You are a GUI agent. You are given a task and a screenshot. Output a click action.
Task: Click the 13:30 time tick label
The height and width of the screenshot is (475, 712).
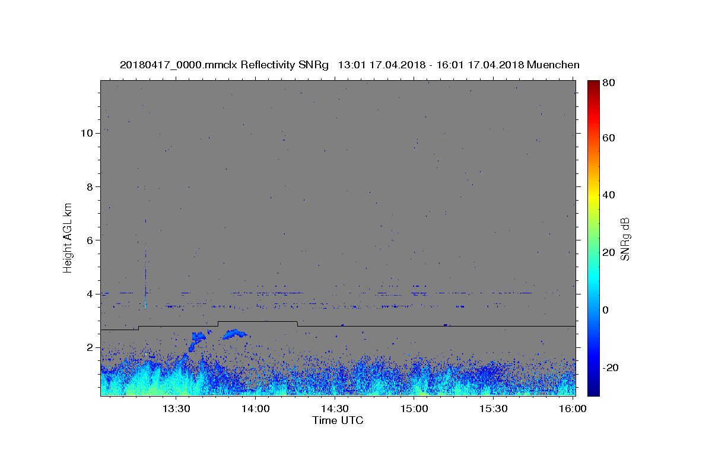click(176, 408)
